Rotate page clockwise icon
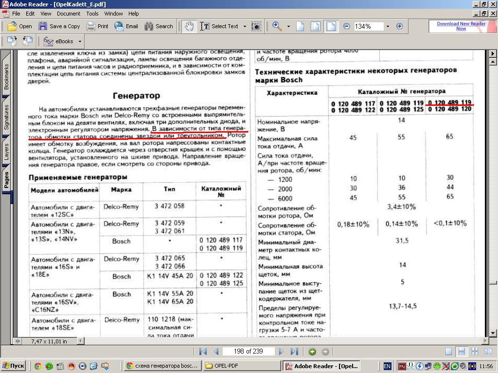The image size is (498, 373). tap(27, 41)
